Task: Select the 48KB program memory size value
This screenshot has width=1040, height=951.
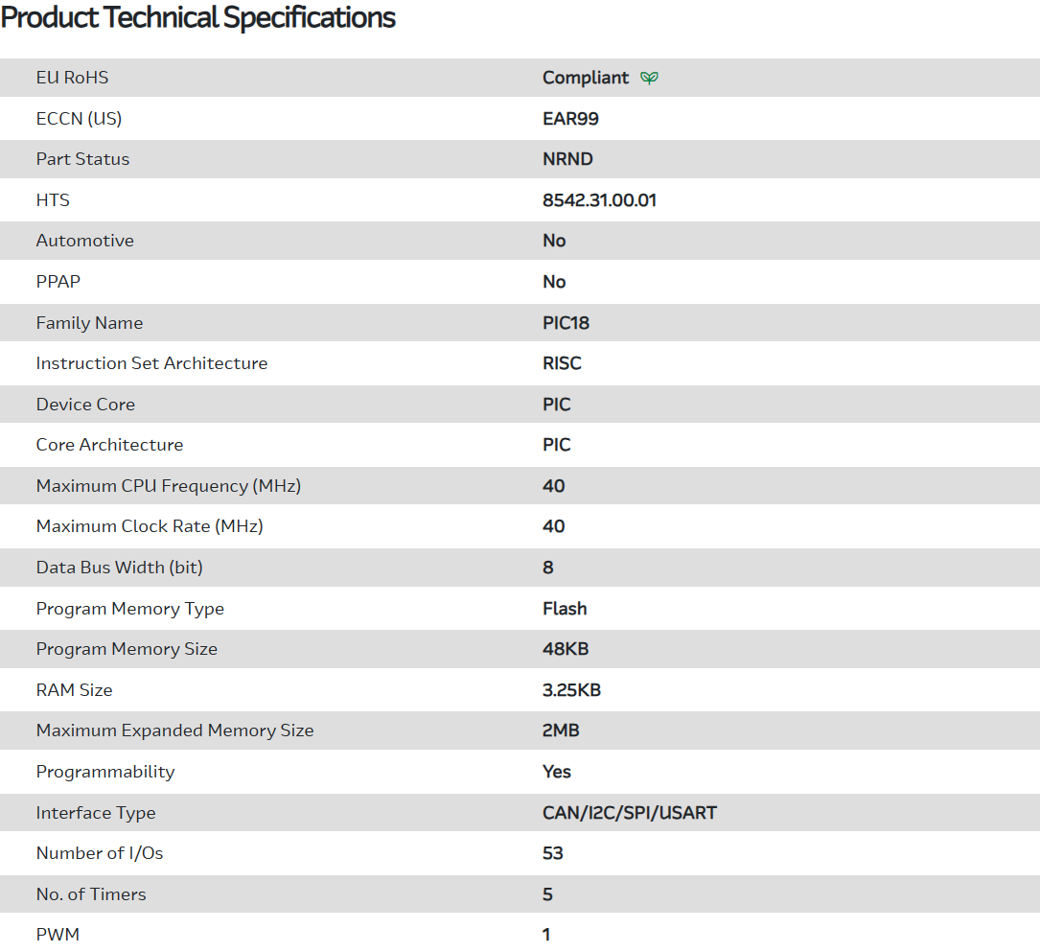Action: click(566, 649)
